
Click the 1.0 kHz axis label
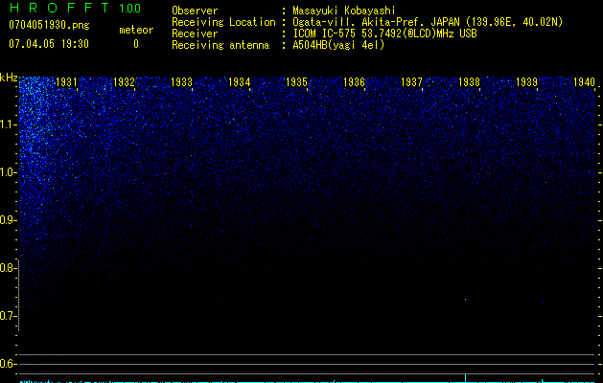click(x=9, y=172)
